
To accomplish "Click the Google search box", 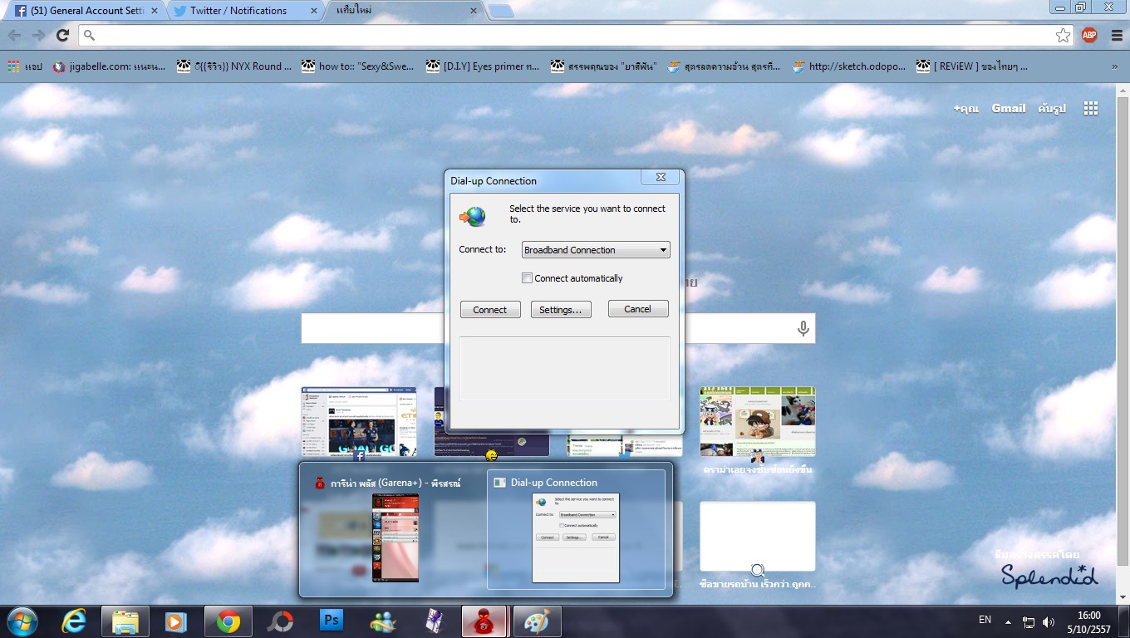I will click(x=558, y=328).
